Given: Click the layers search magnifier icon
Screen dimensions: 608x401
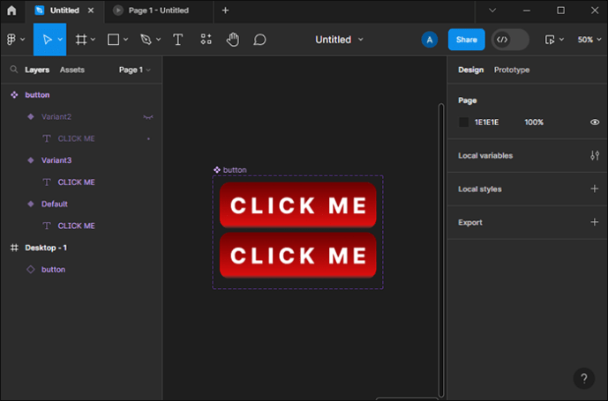Looking at the screenshot, I should 14,70.
